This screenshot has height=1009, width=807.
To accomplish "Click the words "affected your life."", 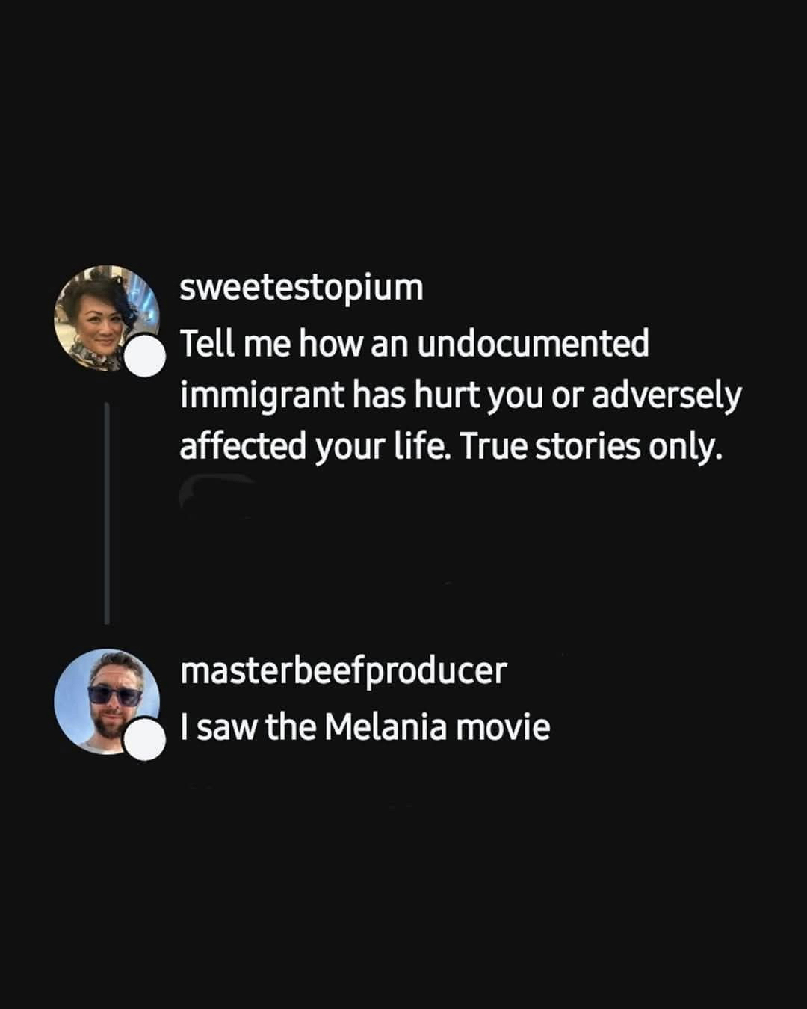I will [315, 447].
